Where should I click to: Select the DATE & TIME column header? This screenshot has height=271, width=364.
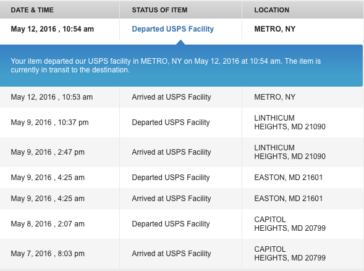tap(32, 10)
